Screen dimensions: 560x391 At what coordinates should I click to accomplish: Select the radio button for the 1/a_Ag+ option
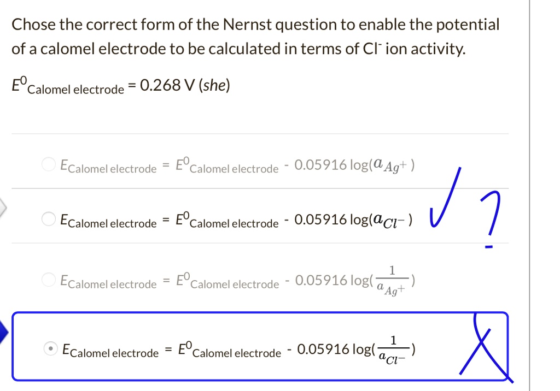point(48,280)
